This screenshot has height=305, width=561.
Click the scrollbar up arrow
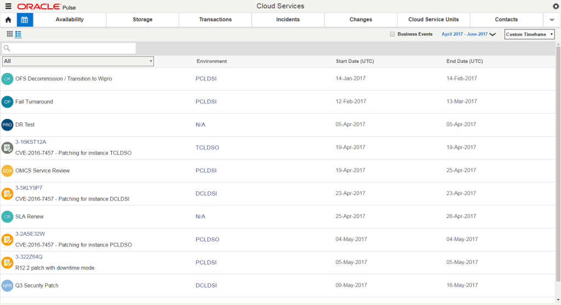pyautogui.click(x=558, y=44)
